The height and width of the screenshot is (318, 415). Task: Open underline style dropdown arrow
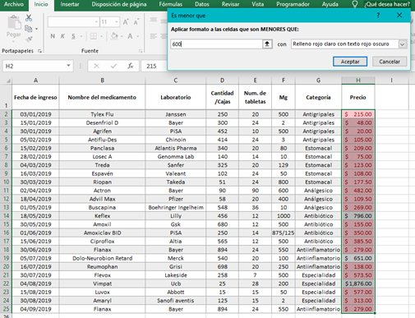tap(81, 36)
